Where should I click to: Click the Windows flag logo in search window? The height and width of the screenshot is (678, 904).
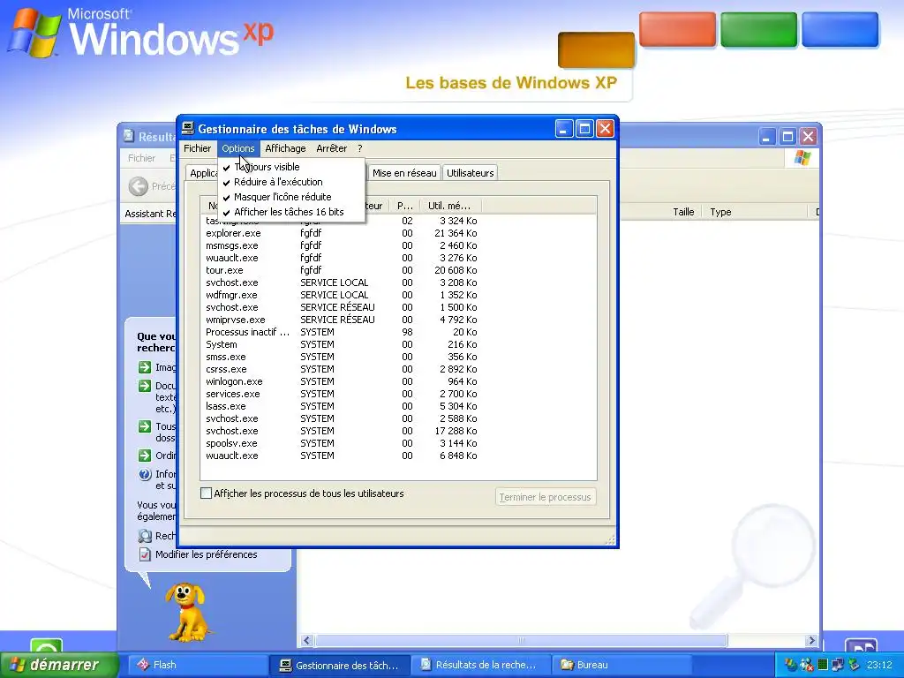pos(802,158)
